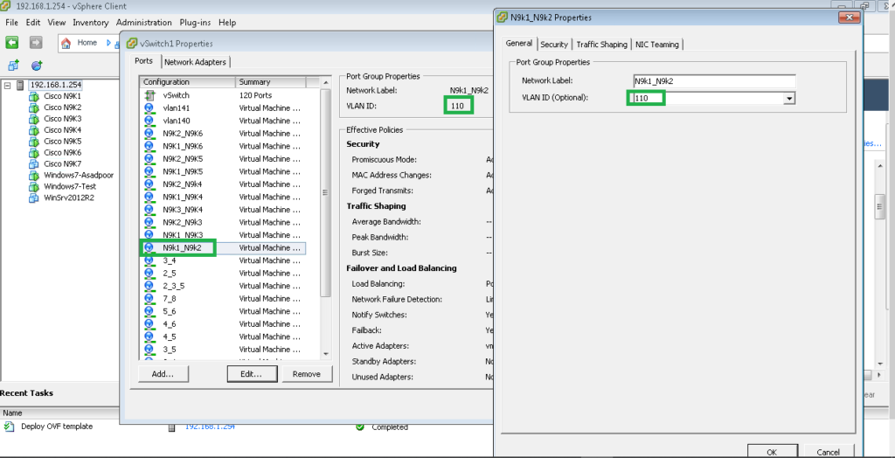Click the Network Label input field
This screenshot has width=895, height=458.
(x=714, y=81)
